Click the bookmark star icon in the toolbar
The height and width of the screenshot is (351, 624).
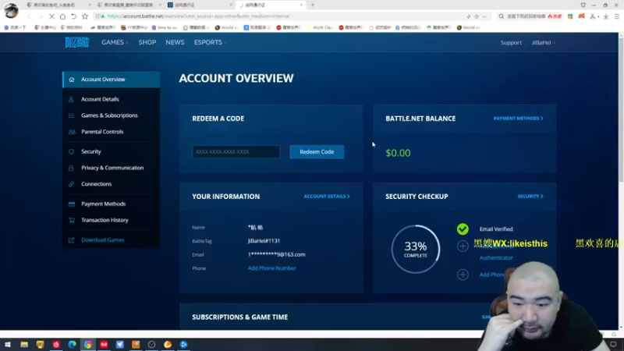click(85, 16)
